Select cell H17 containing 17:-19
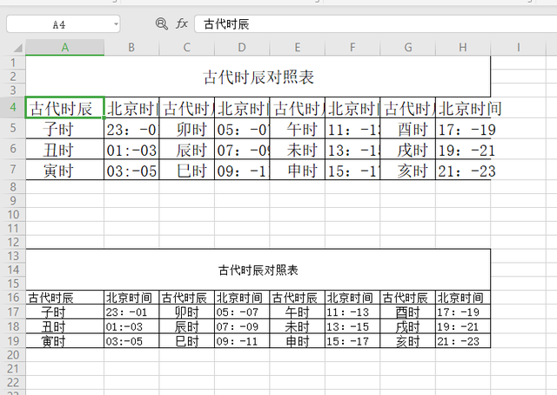 pyautogui.click(x=463, y=311)
